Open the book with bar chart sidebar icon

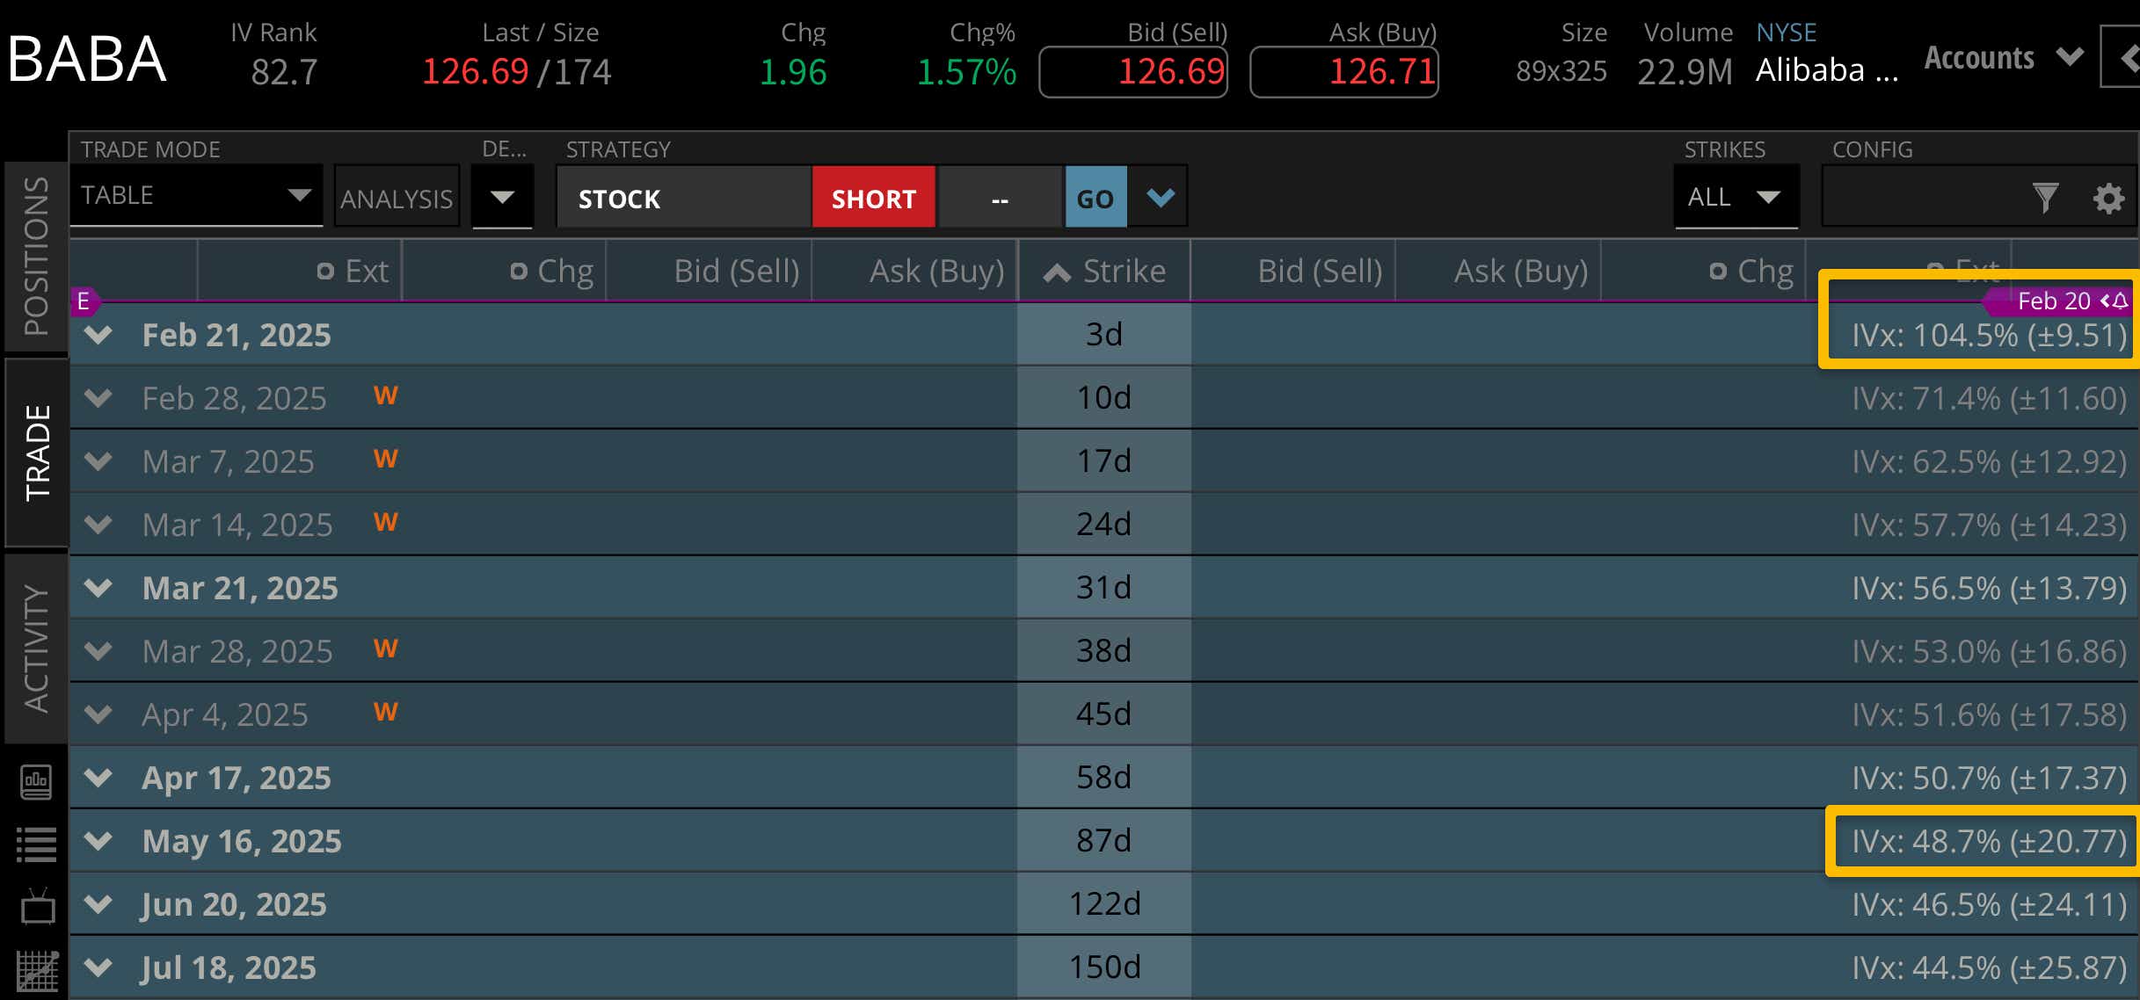pyautogui.click(x=36, y=781)
